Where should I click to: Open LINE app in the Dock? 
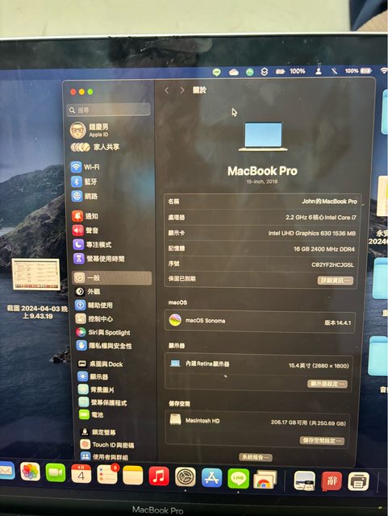coord(238,478)
